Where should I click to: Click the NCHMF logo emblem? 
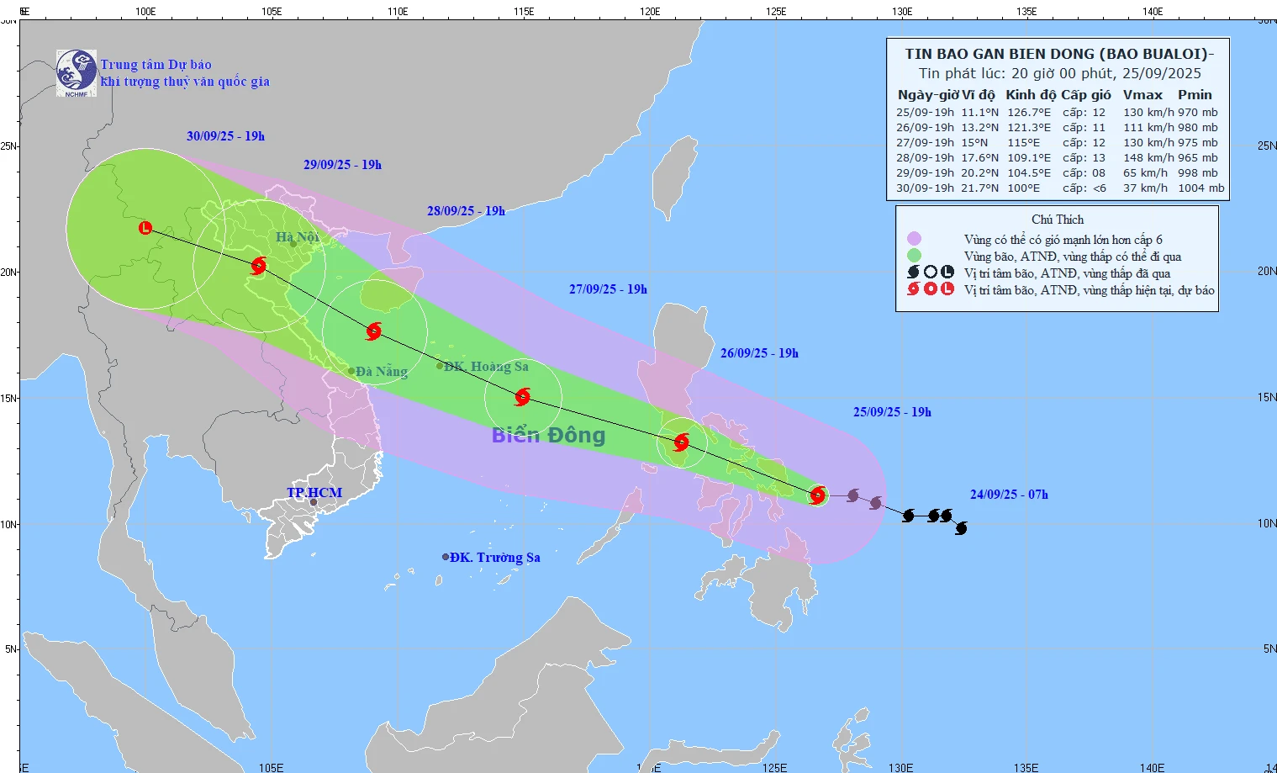pos(77,73)
